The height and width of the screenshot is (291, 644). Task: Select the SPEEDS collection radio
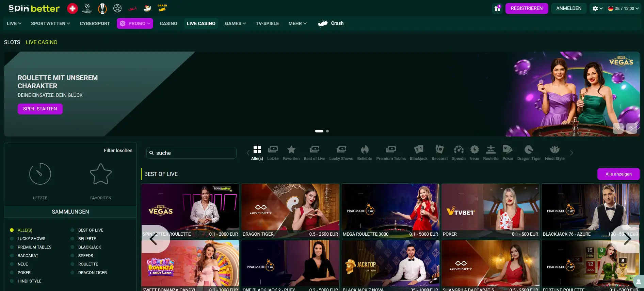pos(72,256)
